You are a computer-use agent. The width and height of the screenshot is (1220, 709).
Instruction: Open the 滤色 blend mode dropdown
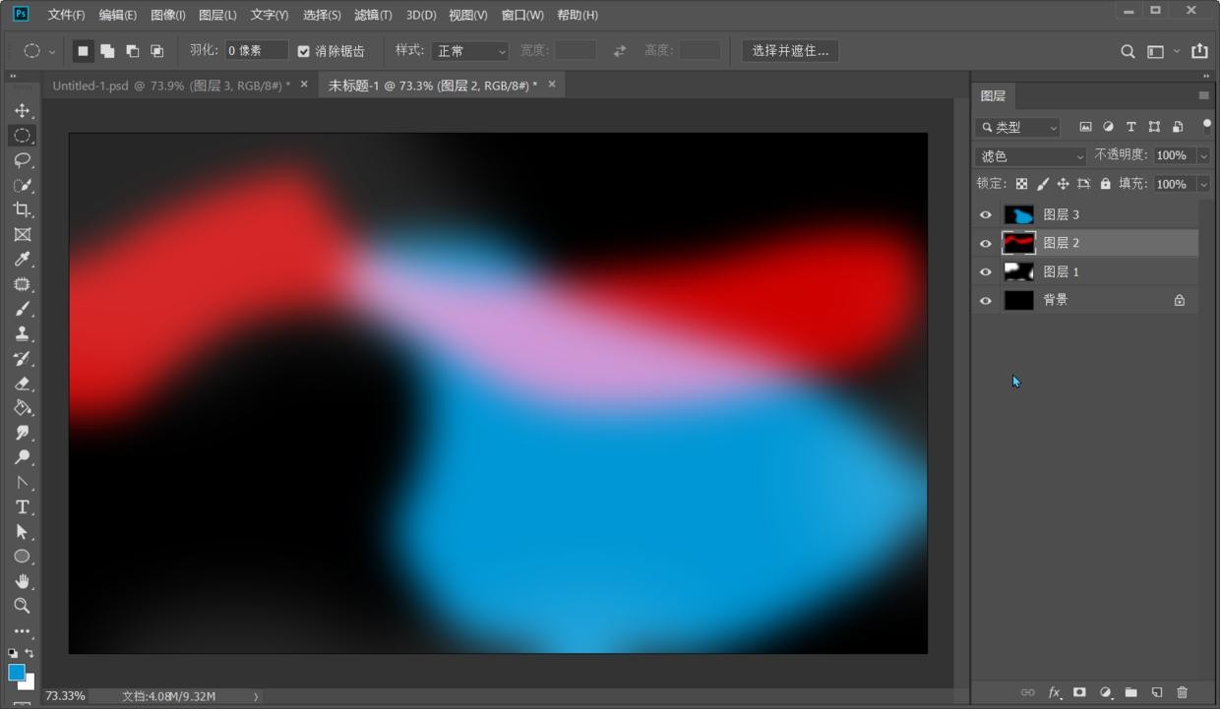[x=1030, y=156]
